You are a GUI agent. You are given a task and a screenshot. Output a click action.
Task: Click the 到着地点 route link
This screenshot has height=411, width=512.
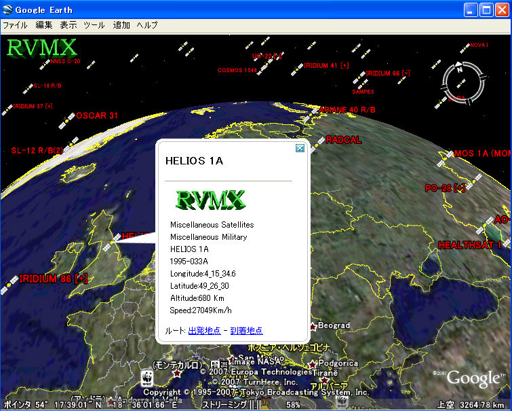246,331
